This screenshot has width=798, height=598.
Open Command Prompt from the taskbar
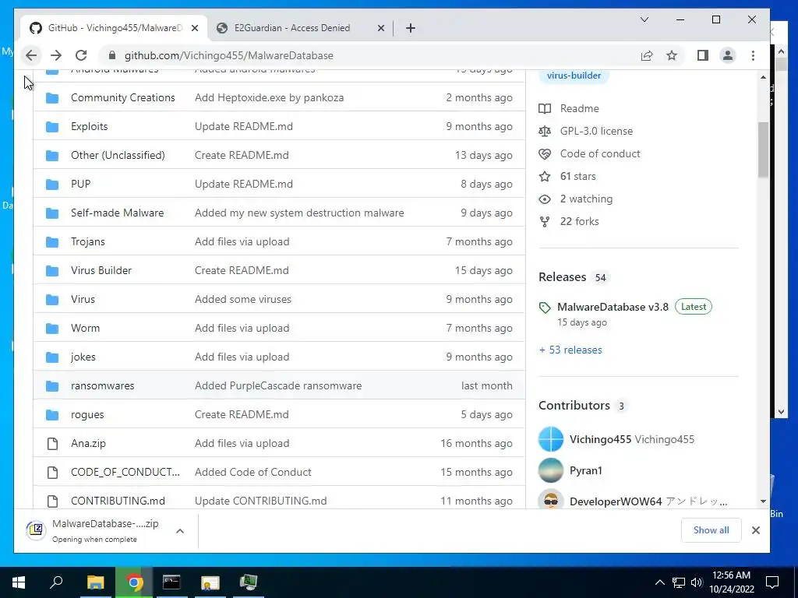pyautogui.click(x=171, y=582)
